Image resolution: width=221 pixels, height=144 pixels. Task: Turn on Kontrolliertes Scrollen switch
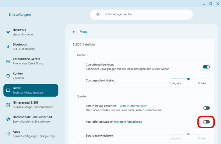[x=206, y=122]
